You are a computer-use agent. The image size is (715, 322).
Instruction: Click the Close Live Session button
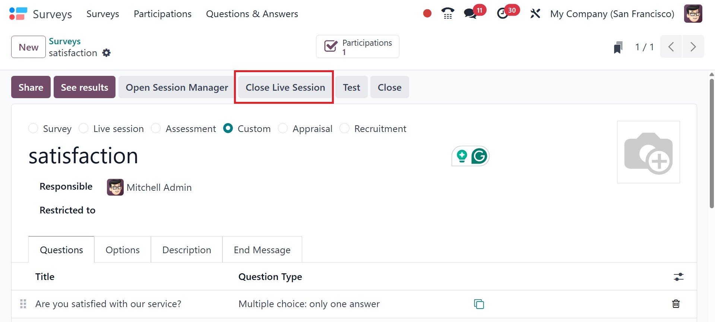pos(285,87)
